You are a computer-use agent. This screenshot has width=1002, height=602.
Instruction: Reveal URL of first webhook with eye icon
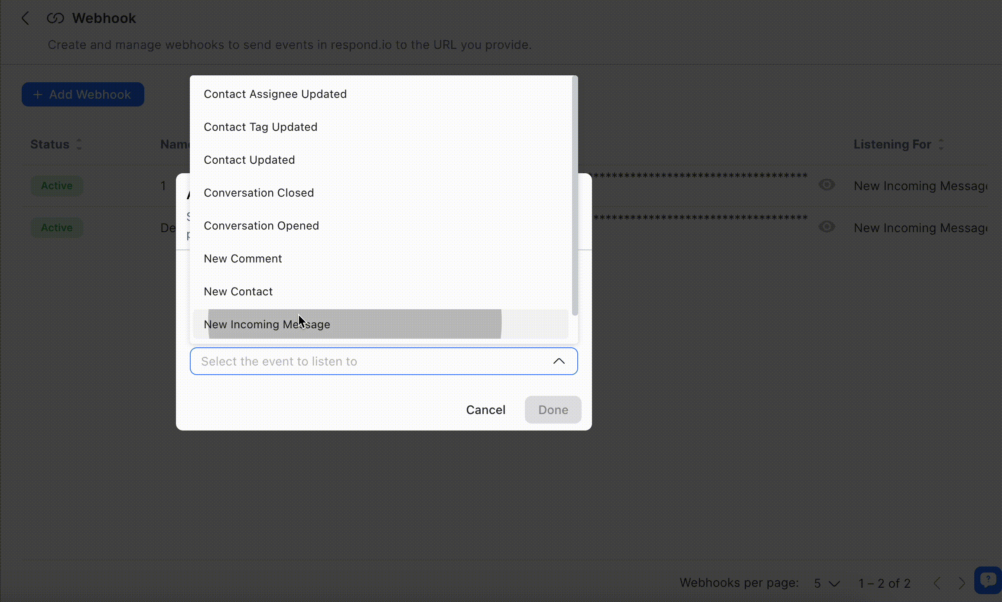[826, 185]
